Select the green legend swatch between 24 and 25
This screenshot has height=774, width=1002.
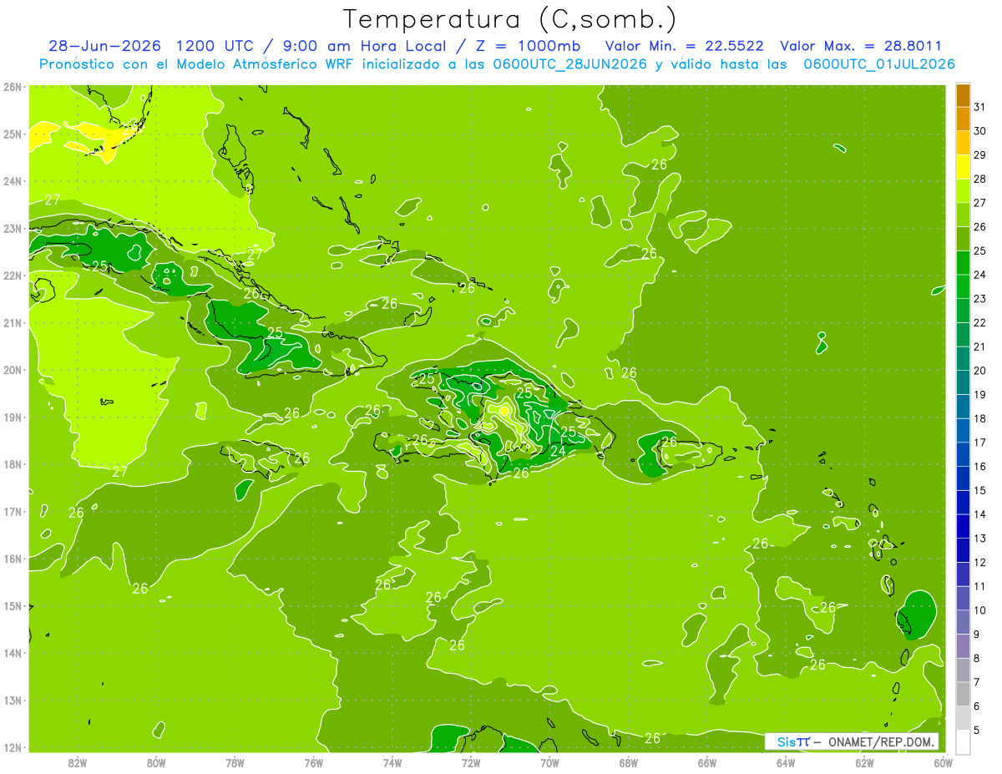click(963, 263)
